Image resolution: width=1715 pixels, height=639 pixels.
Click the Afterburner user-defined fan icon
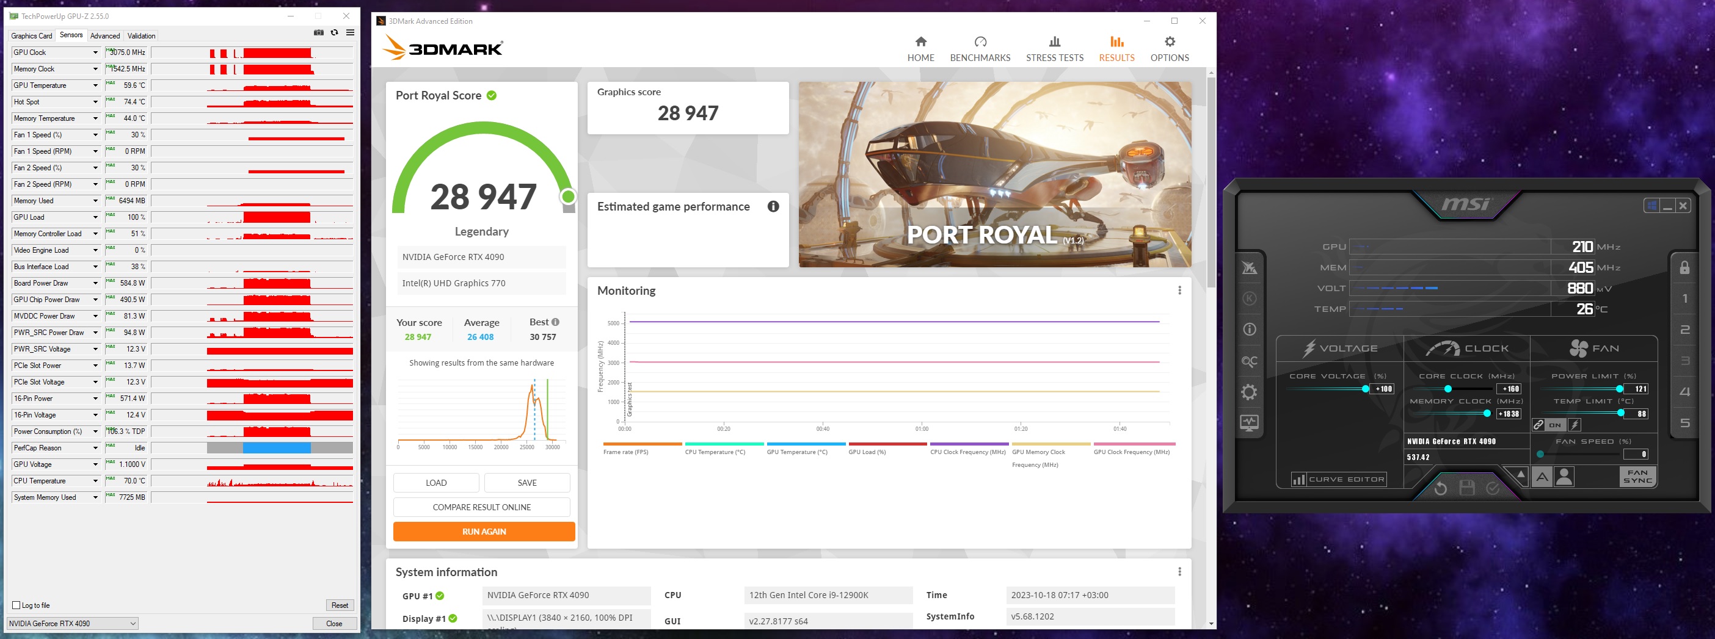click(x=1564, y=477)
